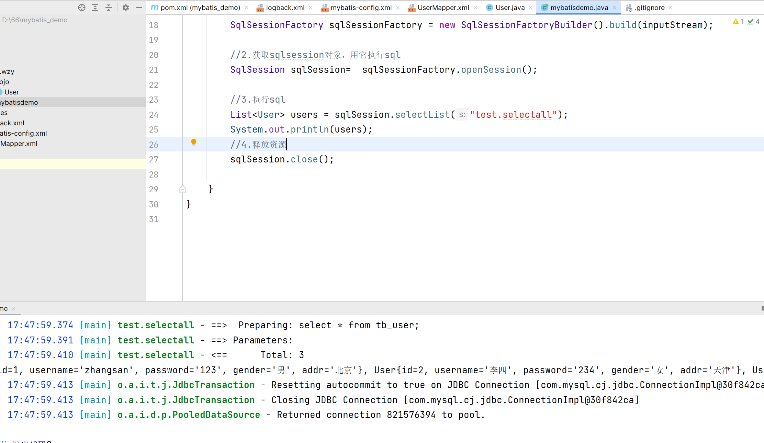
Task: Click the yellow lightbulb intention icon
Action: (x=194, y=143)
